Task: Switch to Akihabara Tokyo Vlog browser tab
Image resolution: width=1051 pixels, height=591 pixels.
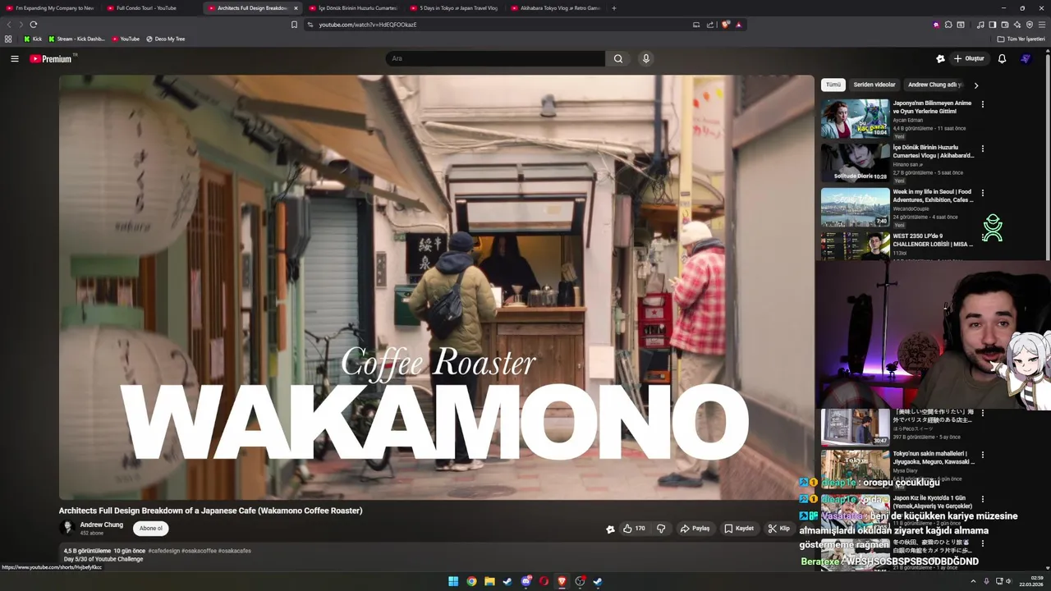Action: click(555, 8)
